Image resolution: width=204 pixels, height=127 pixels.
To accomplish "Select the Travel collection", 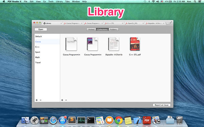I will [47, 62].
